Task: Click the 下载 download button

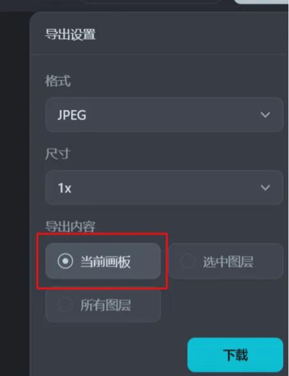Action: pos(235,355)
